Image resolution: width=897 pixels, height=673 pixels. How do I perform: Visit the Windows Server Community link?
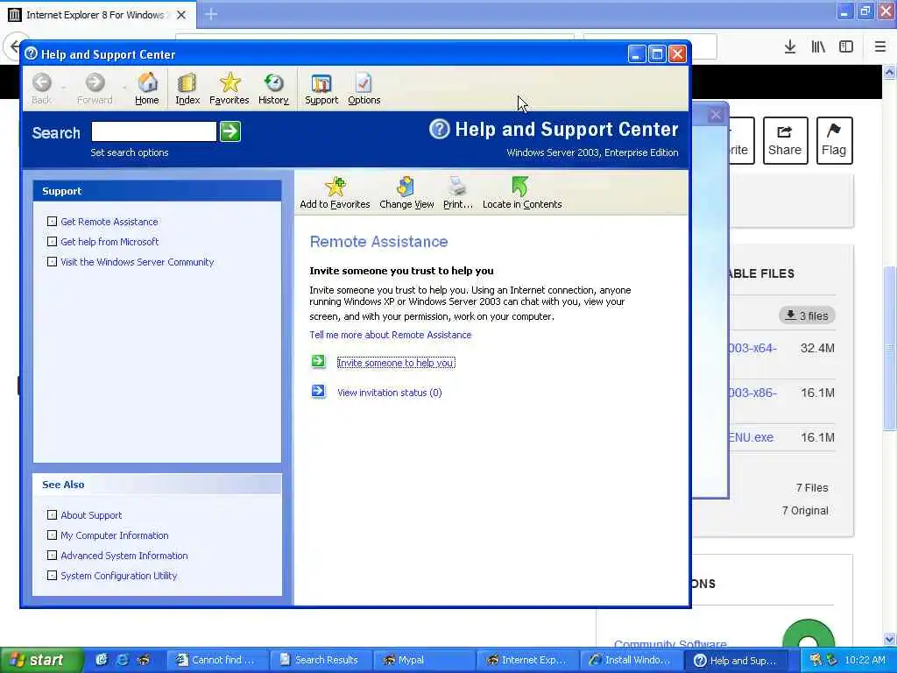tap(138, 262)
